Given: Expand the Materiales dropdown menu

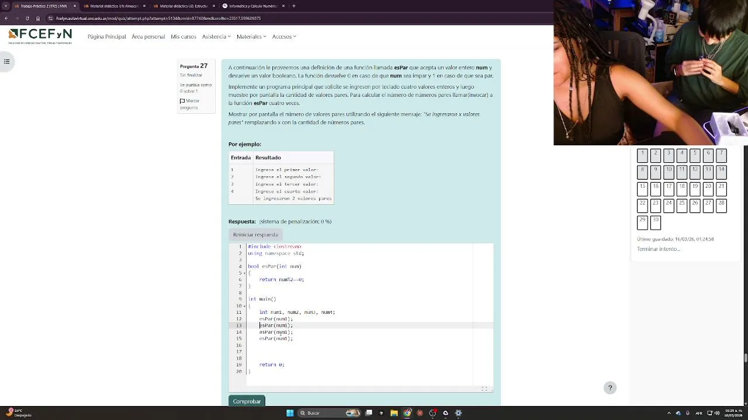Looking at the screenshot, I should click(x=251, y=36).
